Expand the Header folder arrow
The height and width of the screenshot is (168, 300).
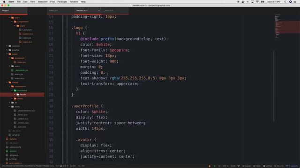[x=15, y=94]
